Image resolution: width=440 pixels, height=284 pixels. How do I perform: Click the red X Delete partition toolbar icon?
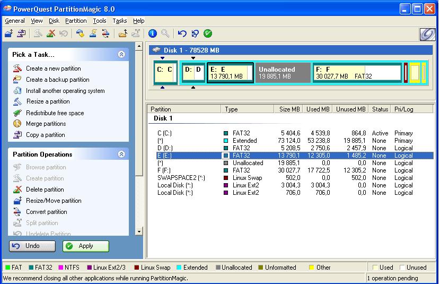tap(51, 34)
